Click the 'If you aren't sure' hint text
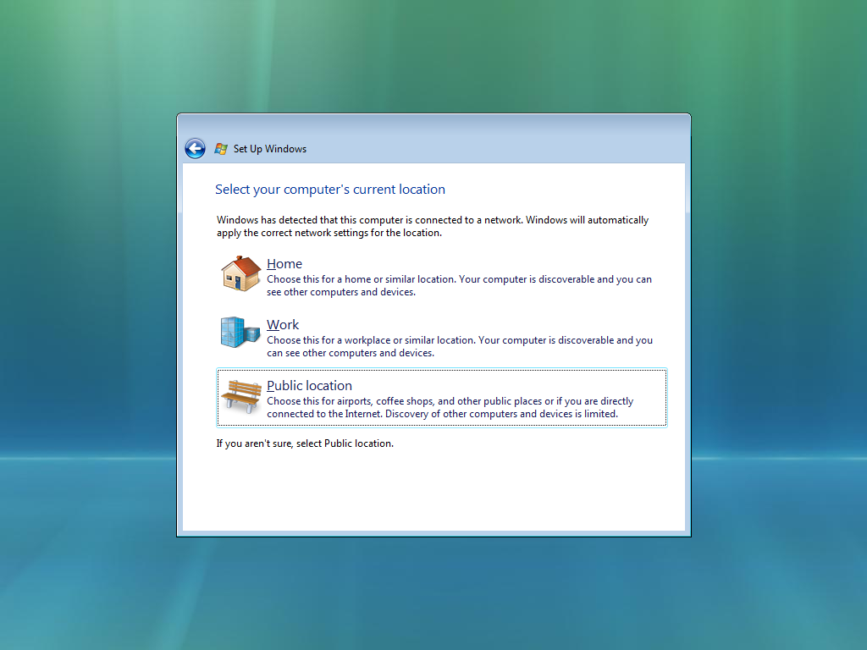Viewport: 867px width, 650px height. (x=305, y=443)
